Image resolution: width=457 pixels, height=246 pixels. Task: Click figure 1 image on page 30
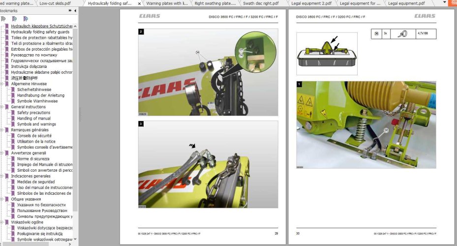[x=366, y=125]
